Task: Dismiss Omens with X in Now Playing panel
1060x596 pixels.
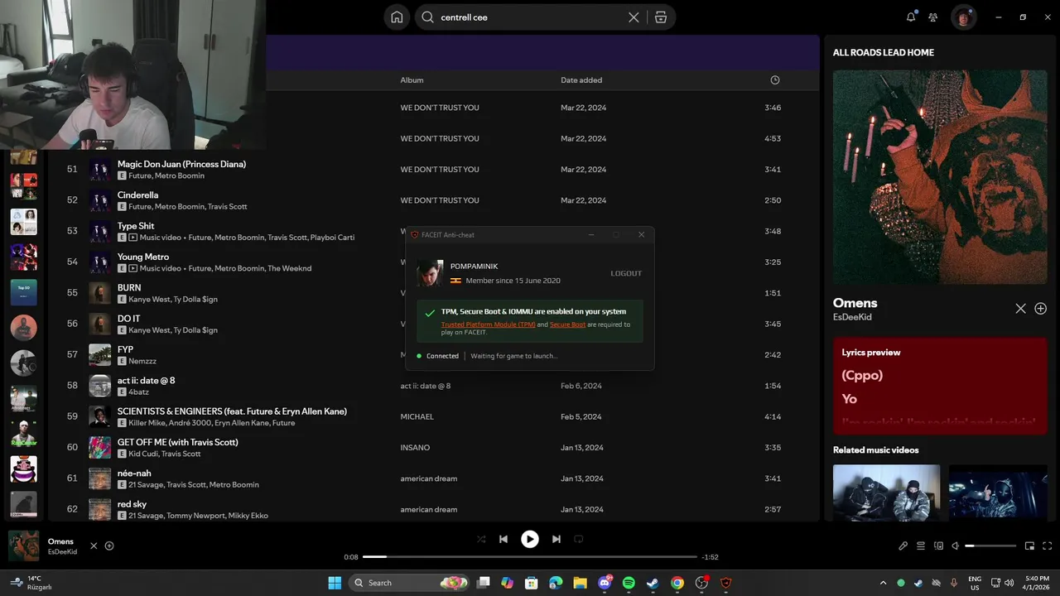Action: pos(1021,309)
